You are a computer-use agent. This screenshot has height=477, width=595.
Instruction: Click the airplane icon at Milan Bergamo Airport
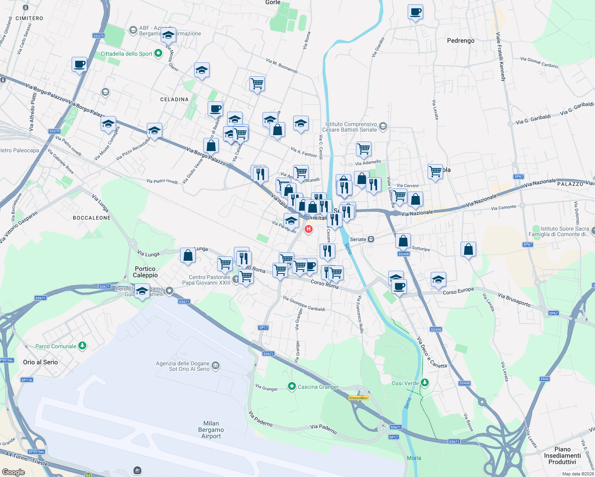(x=137, y=470)
